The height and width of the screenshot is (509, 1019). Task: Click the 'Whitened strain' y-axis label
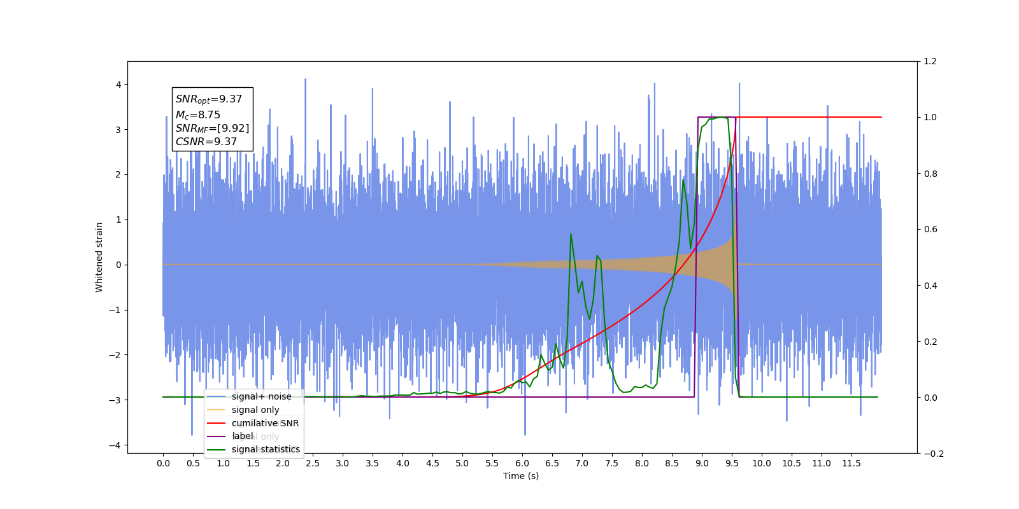coord(99,257)
